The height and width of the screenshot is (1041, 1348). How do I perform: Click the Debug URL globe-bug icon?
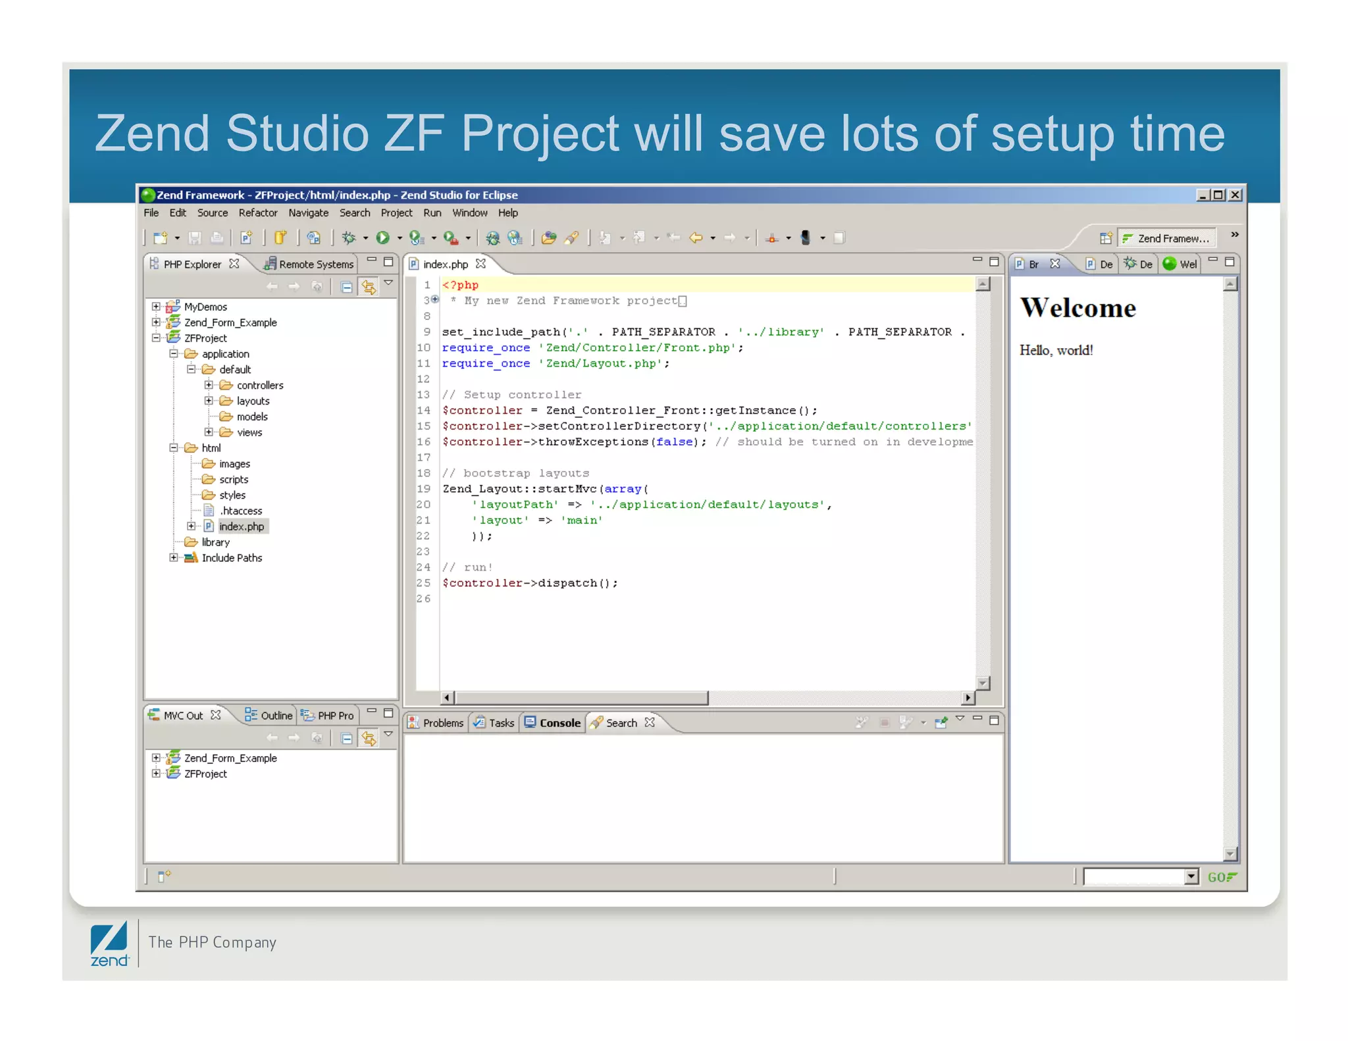pos(492,238)
